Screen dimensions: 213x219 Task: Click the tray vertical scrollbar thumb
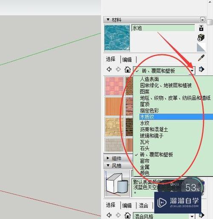coord(210,22)
